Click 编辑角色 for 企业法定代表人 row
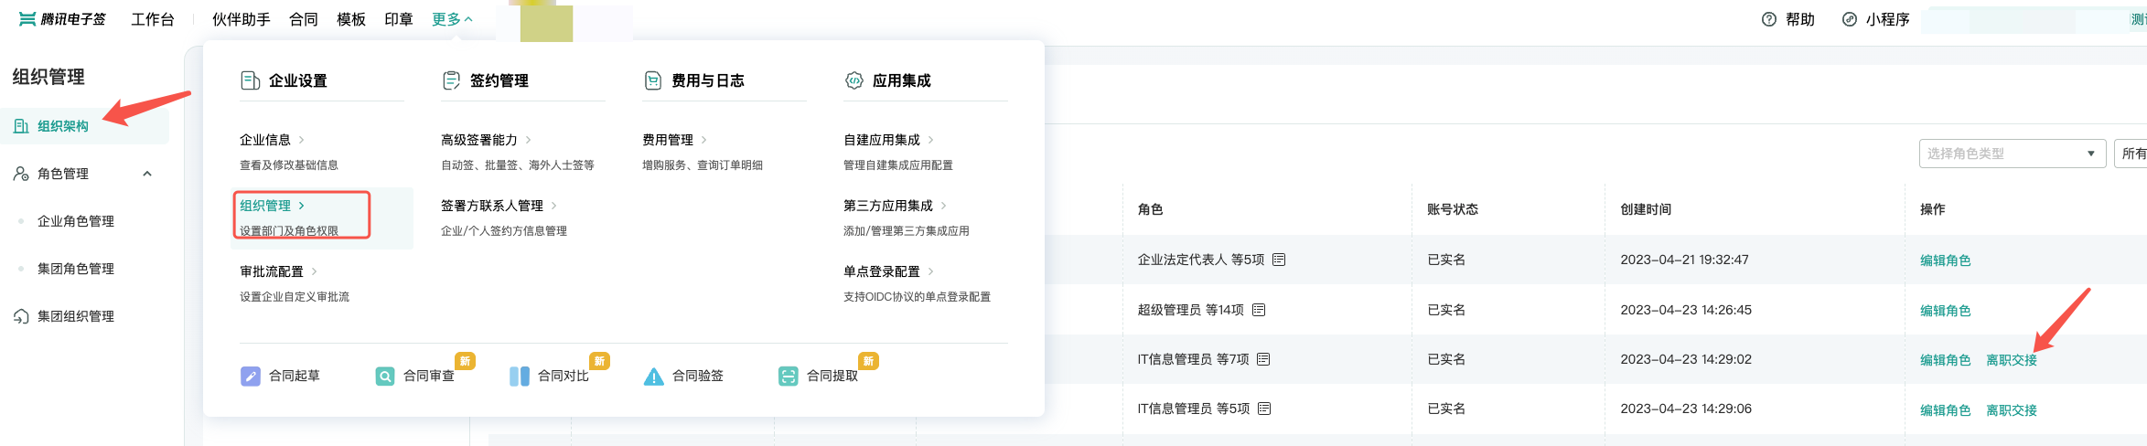The width and height of the screenshot is (2147, 446). pyautogui.click(x=1945, y=260)
